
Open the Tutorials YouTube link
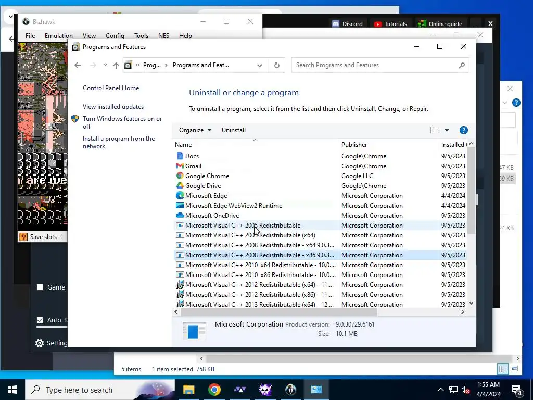(390, 24)
